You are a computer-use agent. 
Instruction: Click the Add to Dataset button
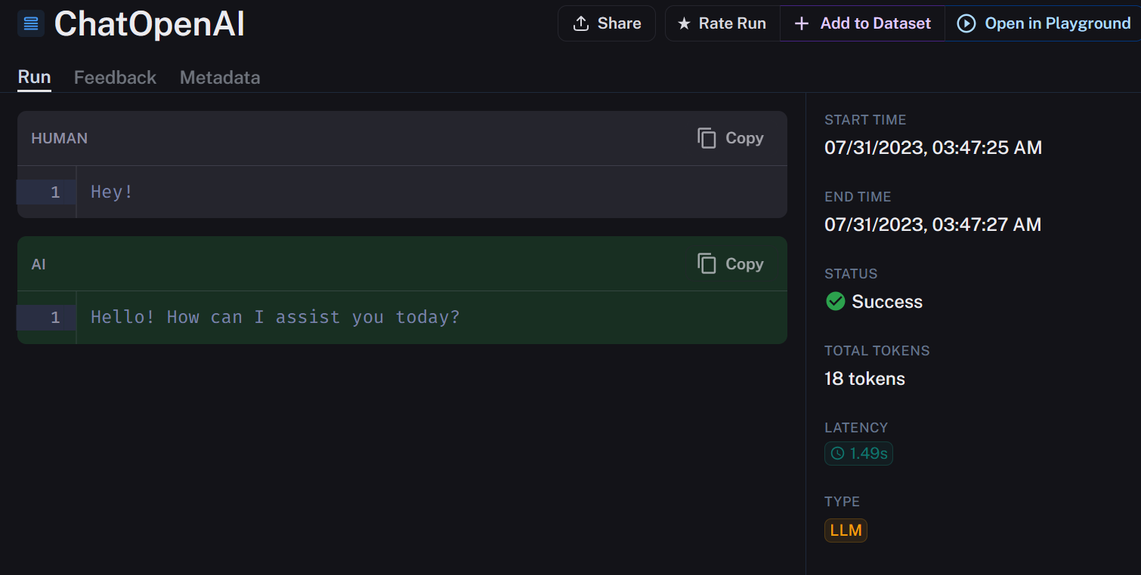pos(862,23)
